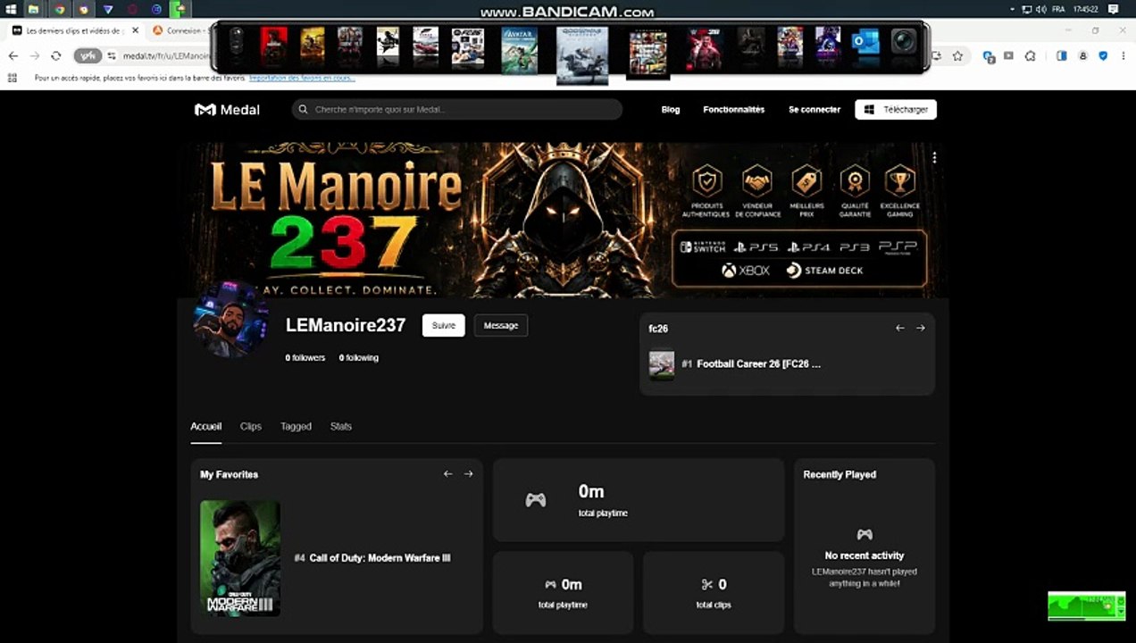The height and width of the screenshot is (643, 1136).
Task: Reload the page with refresh icon
Action: click(x=55, y=55)
